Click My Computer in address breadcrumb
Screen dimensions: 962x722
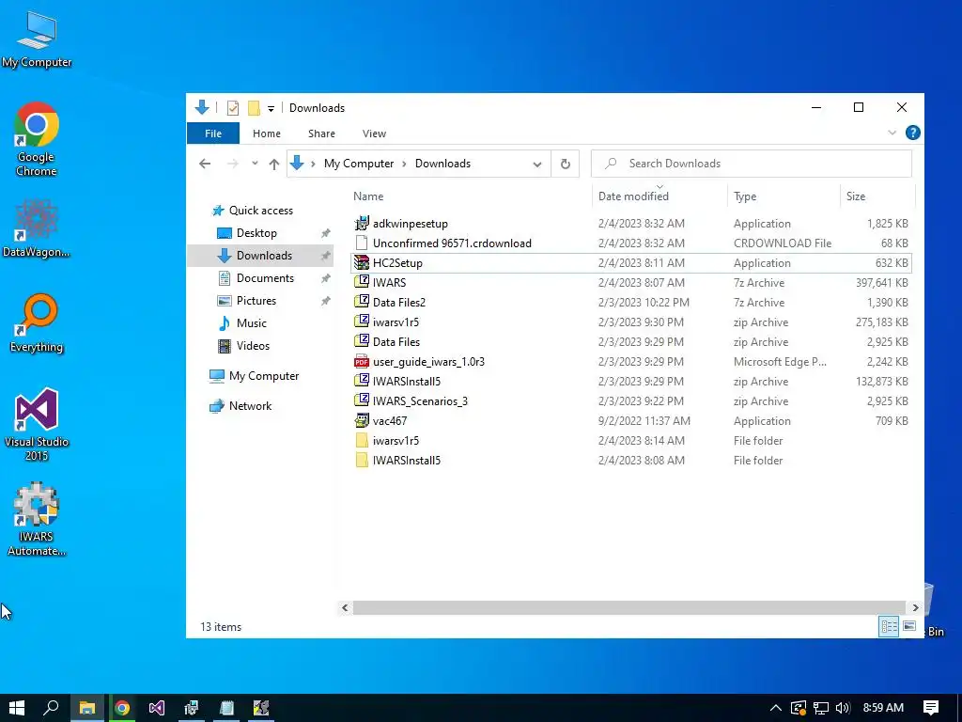[x=359, y=164]
